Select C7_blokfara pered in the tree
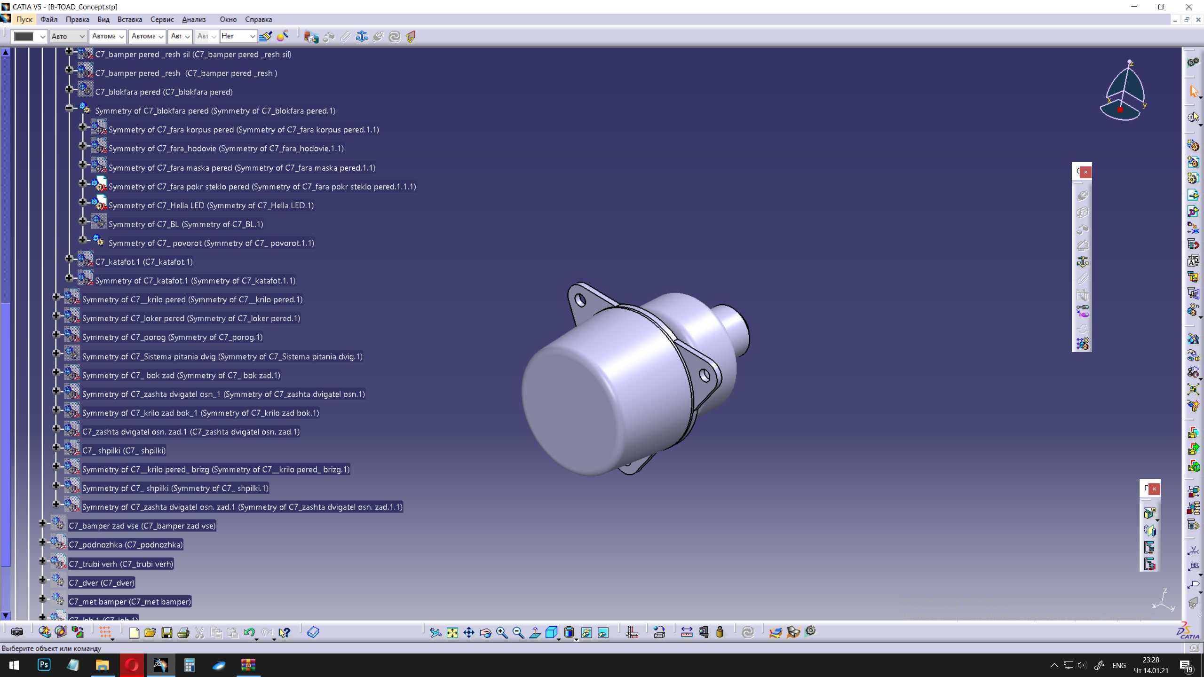Image resolution: width=1204 pixels, height=677 pixels. (x=164, y=92)
